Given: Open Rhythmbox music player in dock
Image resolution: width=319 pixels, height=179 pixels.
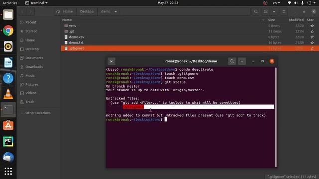Looking at the screenshot, I should pyautogui.click(x=8, y=46).
